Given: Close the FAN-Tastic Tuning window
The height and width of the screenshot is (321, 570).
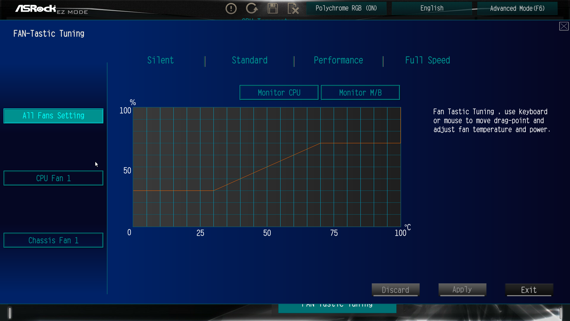Looking at the screenshot, I should (563, 26).
